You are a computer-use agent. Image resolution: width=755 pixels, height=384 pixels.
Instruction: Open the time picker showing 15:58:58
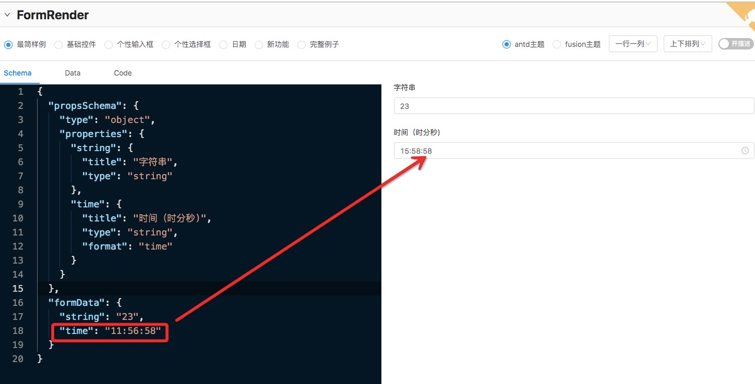[574, 151]
